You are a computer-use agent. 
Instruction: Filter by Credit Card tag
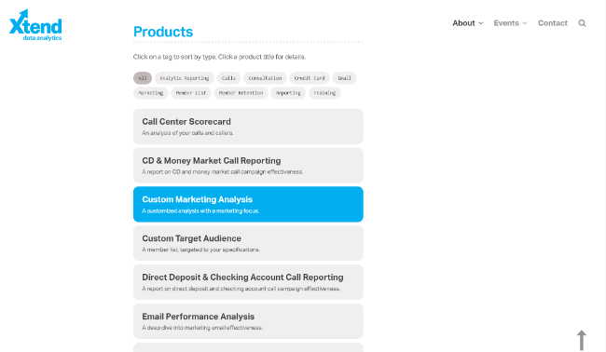pos(310,78)
